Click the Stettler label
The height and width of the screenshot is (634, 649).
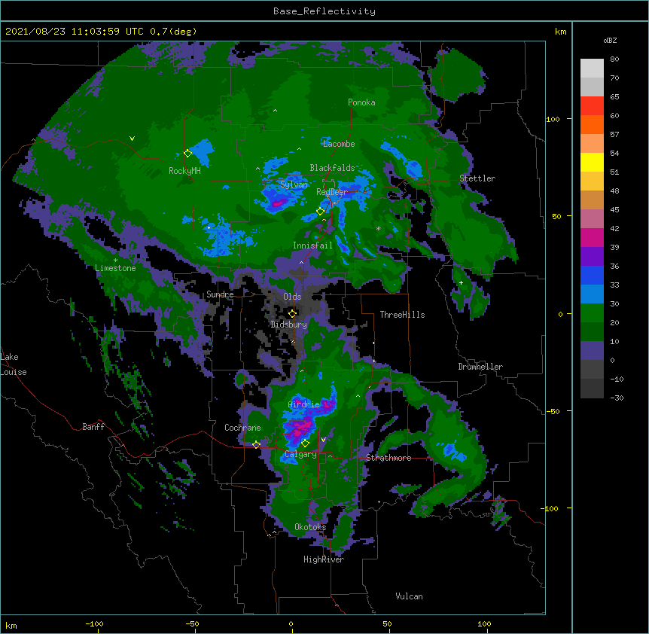477,178
